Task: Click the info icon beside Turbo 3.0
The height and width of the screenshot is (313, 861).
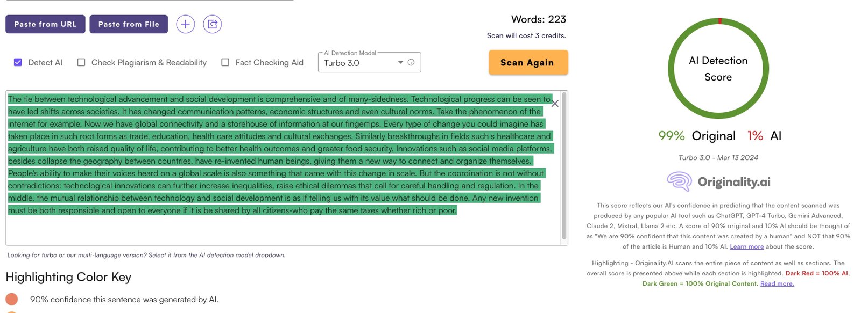Action: click(x=411, y=62)
